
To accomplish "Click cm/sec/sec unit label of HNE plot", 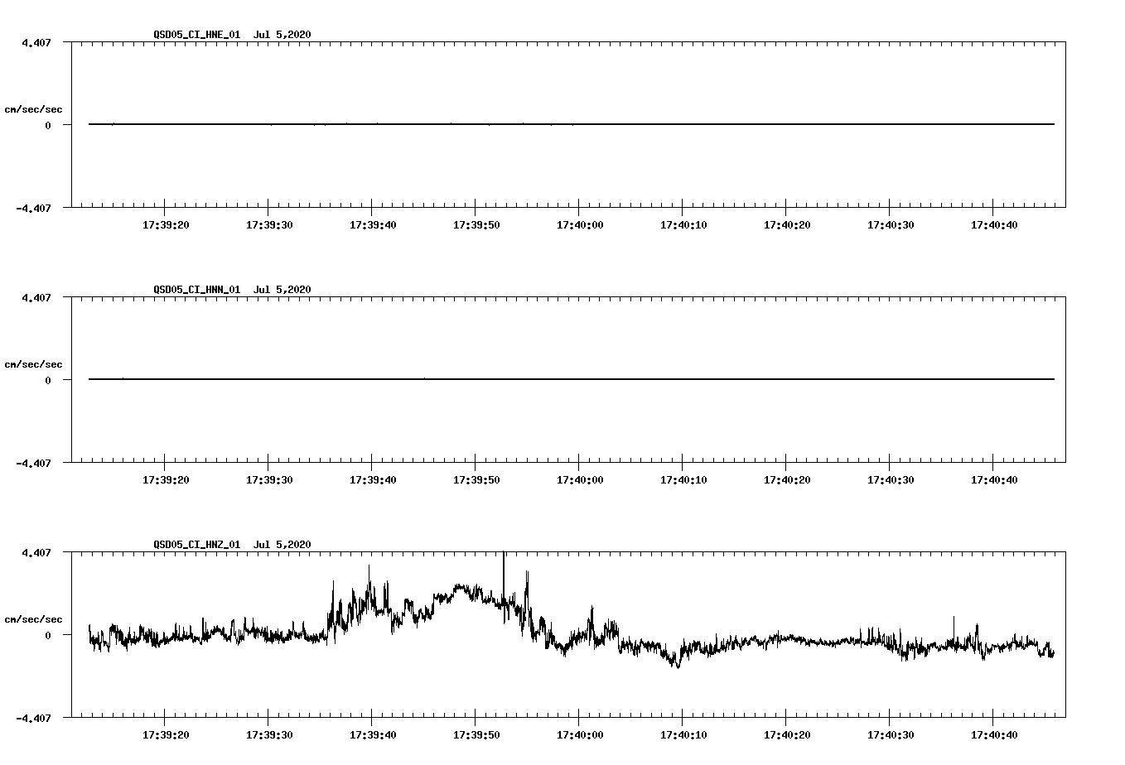I will pos(33,109).
